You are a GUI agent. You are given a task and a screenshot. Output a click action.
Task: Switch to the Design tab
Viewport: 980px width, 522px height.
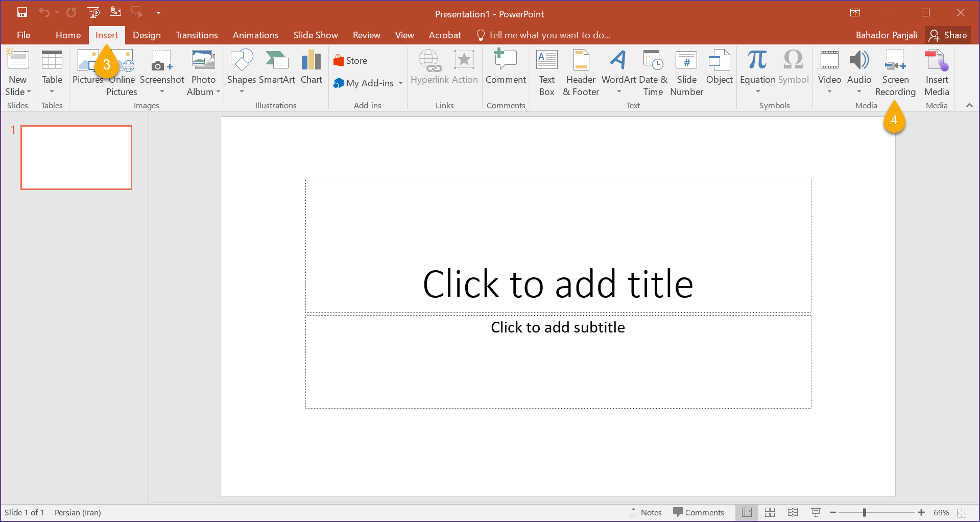click(147, 35)
